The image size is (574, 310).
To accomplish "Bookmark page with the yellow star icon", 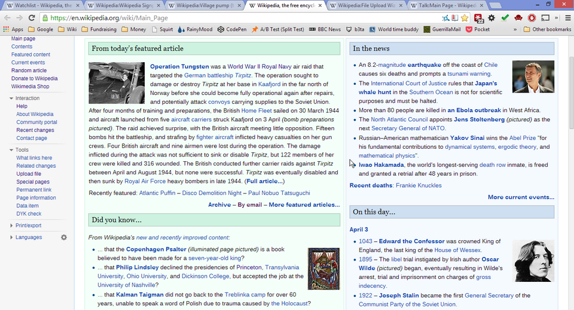I will (x=465, y=18).
